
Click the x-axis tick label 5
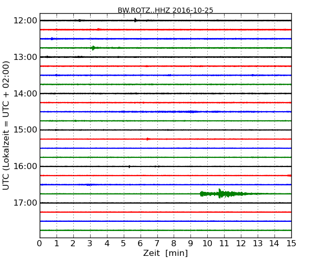point(124,244)
